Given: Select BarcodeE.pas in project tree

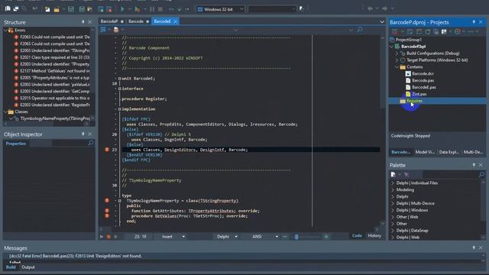Looking at the screenshot, I should coord(424,87).
